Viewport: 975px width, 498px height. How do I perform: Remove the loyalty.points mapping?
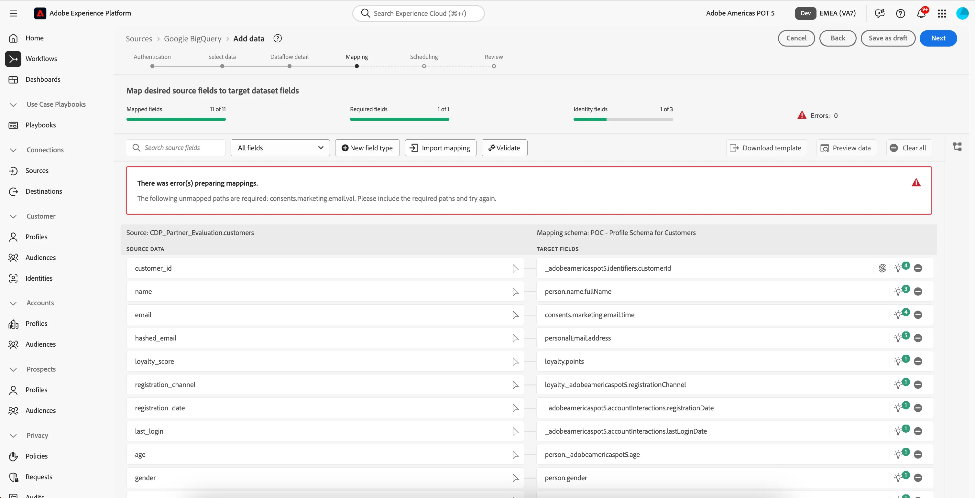(x=918, y=362)
